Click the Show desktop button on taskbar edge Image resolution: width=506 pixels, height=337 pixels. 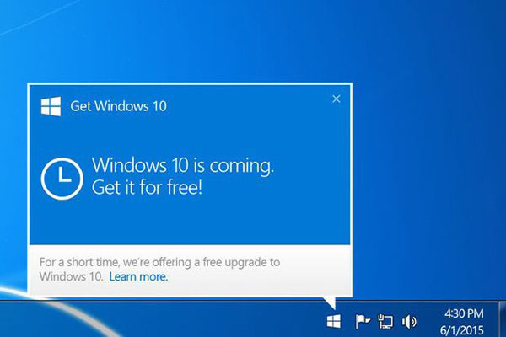point(502,319)
